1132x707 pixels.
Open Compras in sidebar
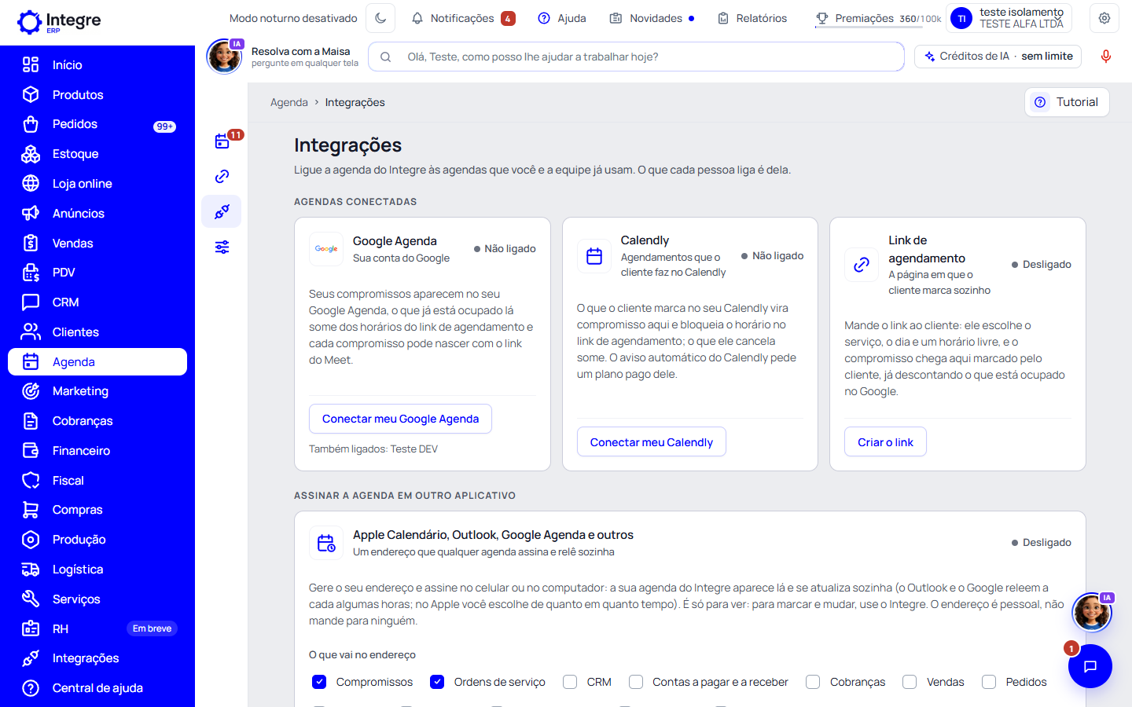97,510
